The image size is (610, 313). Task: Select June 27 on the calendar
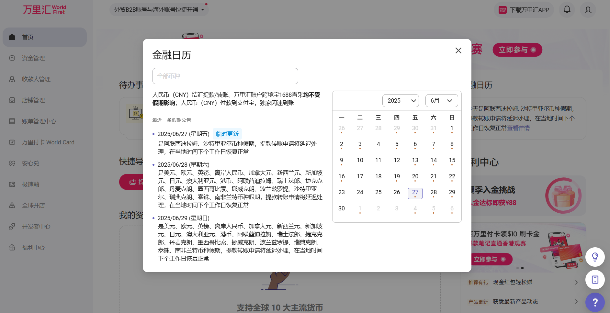click(x=415, y=193)
